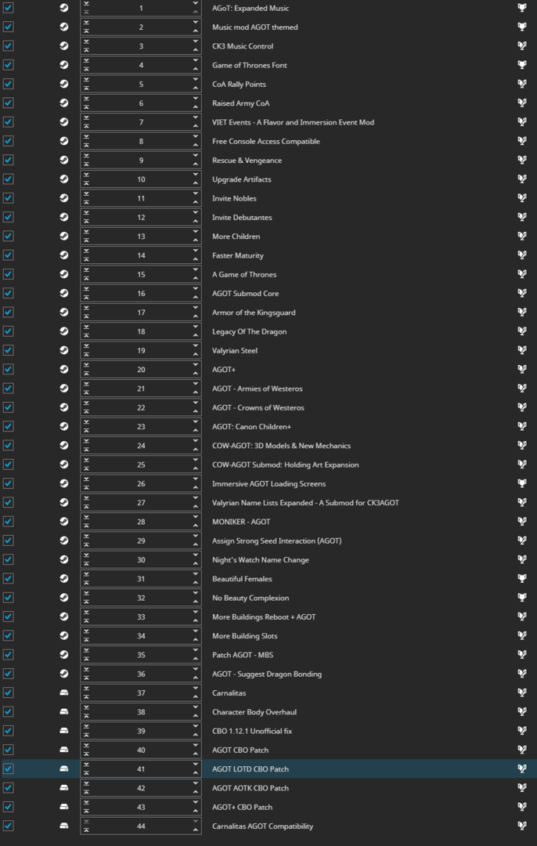This screenshot has height=846, width=537.
Task: Click the up chevron spinner on order 36
Action: pos(195,678)
